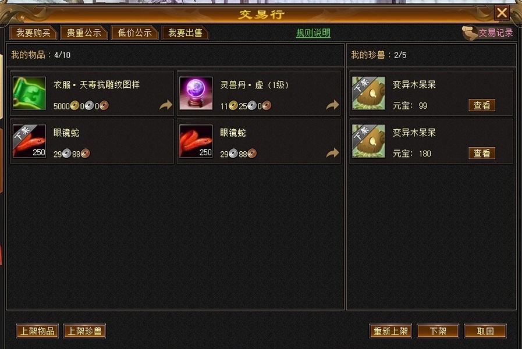Click share arrow on 衣服·天毒抗雕纹图样 listing
The height and width of the screenshot is (349, 522).
166,105
